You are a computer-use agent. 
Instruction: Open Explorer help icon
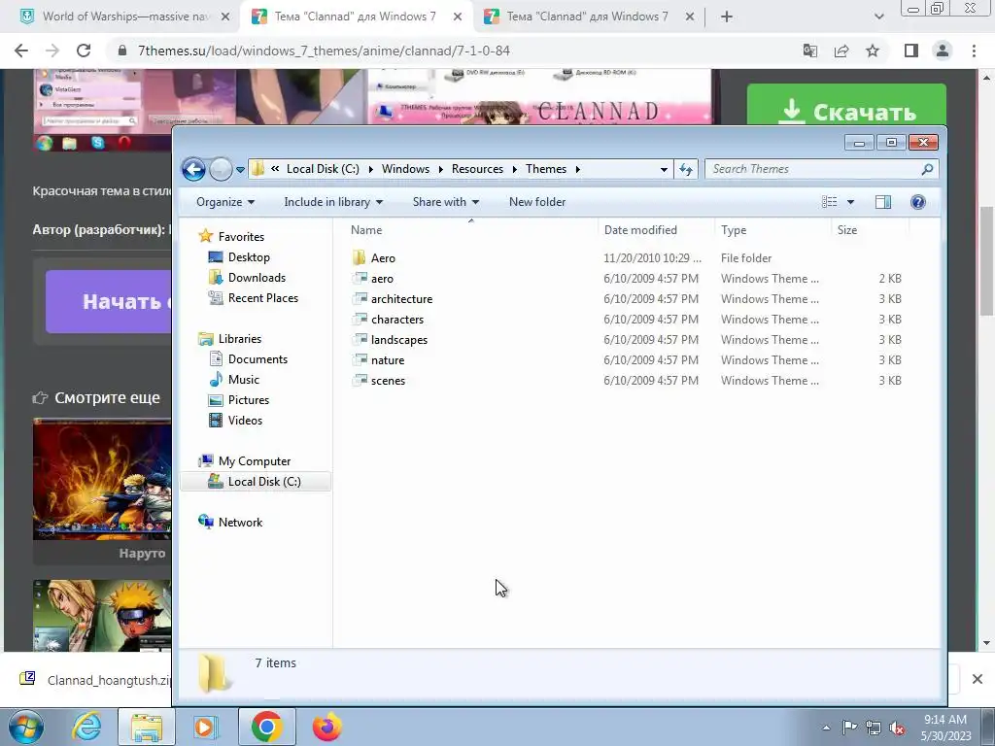coord(917,202)
